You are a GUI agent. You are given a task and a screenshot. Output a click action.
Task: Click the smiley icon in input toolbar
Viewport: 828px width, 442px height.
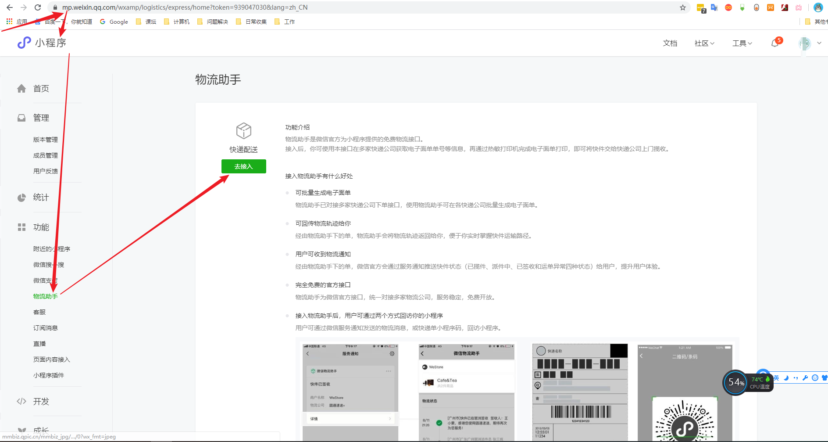point(815,378)
